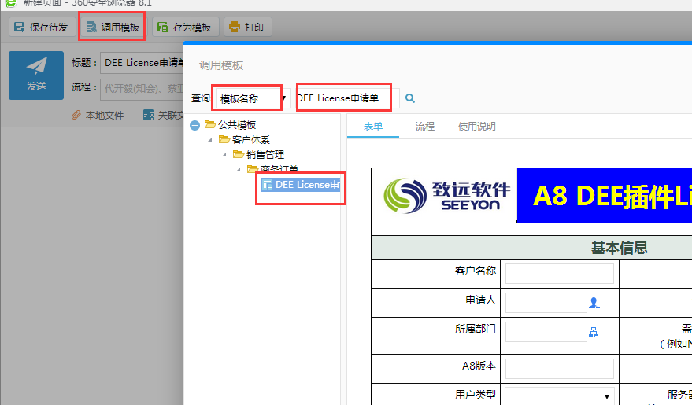
Task: Click the 调用模板 document icon
Action: pyautogui.click(x=91, y=28)
